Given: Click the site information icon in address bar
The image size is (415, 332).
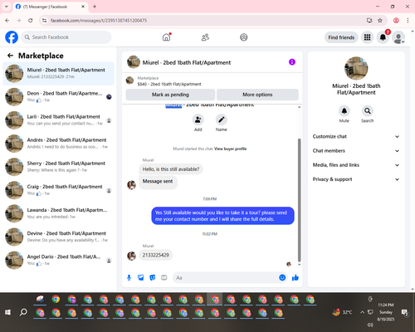Looking at the screenshot, I should point(45,20).
